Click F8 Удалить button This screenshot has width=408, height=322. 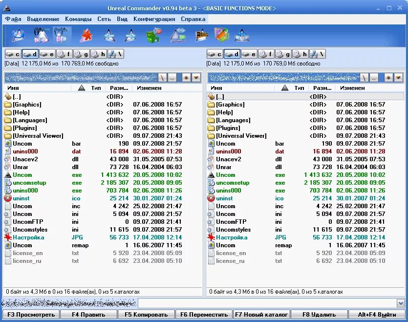click(x=319, y=315)
